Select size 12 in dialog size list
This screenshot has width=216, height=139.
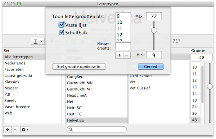pos(123,34)
